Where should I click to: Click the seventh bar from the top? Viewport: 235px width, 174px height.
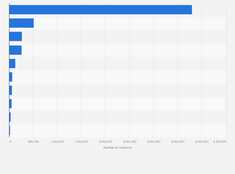click(11, 90)
